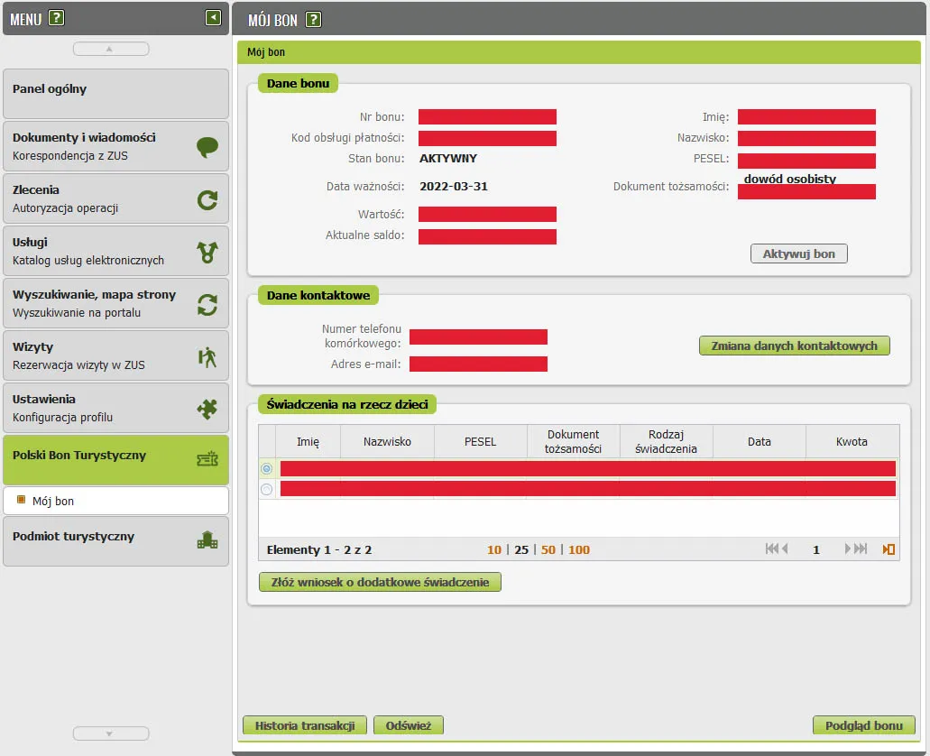Open Historia transakcji
The image size is (930, 756).
pyautogui.click(x=305, y=725)
